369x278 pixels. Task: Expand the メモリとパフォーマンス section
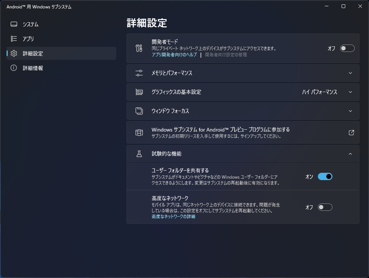(x=350, y=73)
